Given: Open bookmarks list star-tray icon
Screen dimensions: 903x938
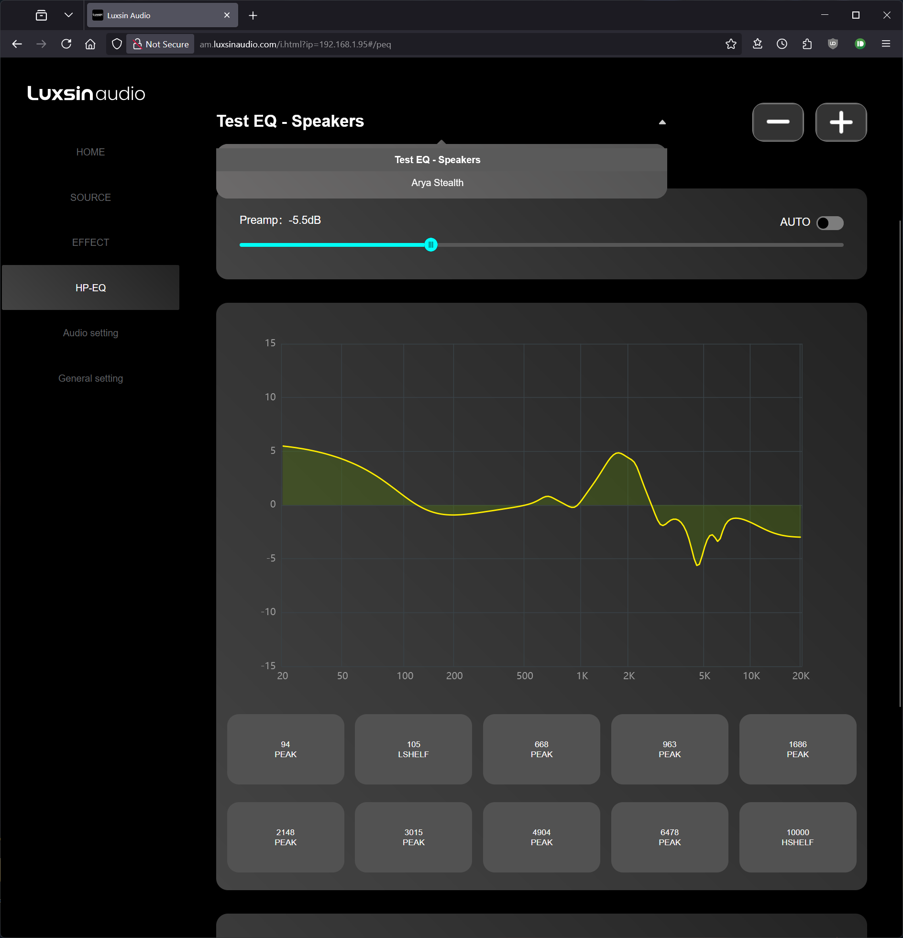Looking at the screenshot, I should click(x=758, y=44).
